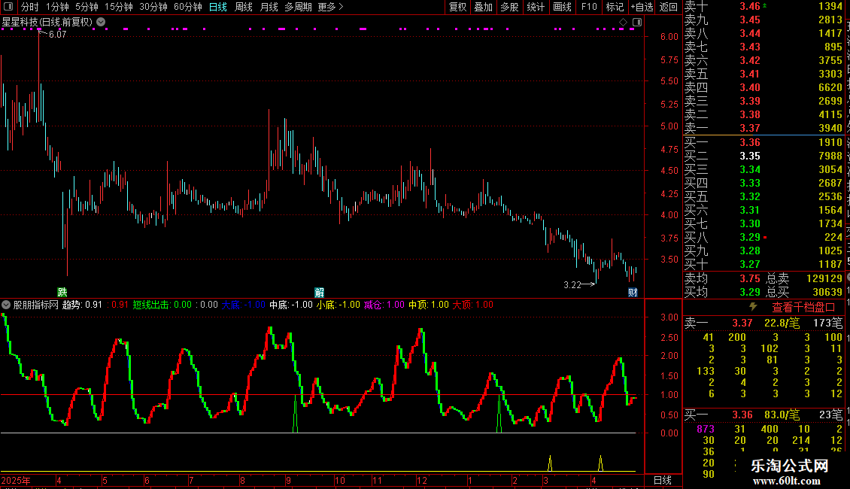Open F10 company info

pos(589,7)
